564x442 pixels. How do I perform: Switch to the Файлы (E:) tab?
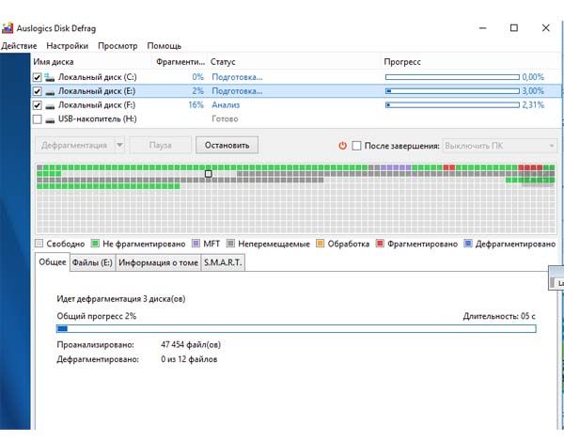click(92, 262)
